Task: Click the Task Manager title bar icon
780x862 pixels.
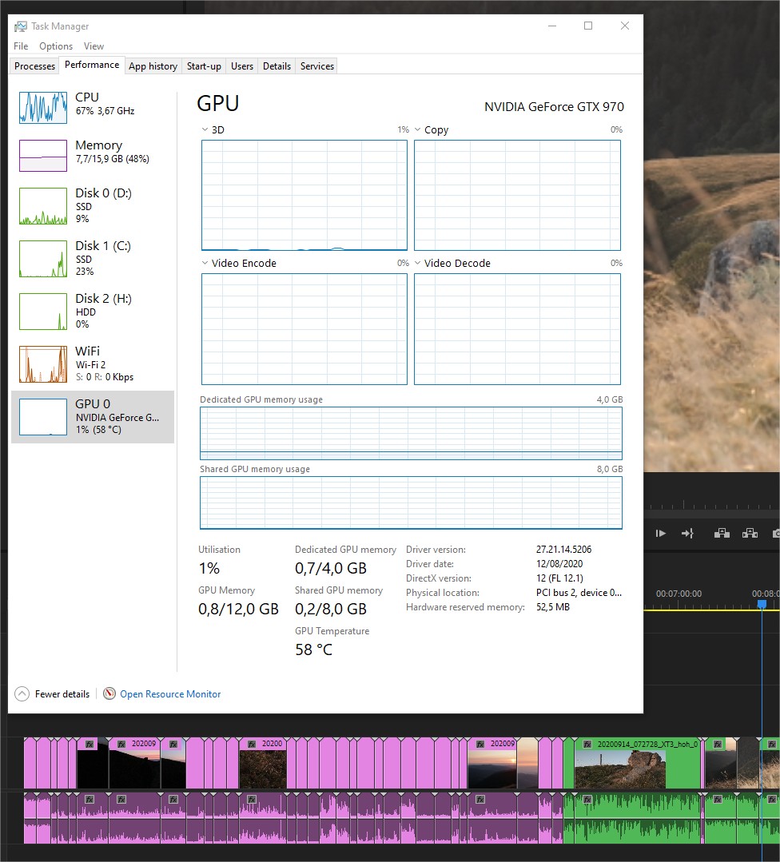Action: point(21,26)
